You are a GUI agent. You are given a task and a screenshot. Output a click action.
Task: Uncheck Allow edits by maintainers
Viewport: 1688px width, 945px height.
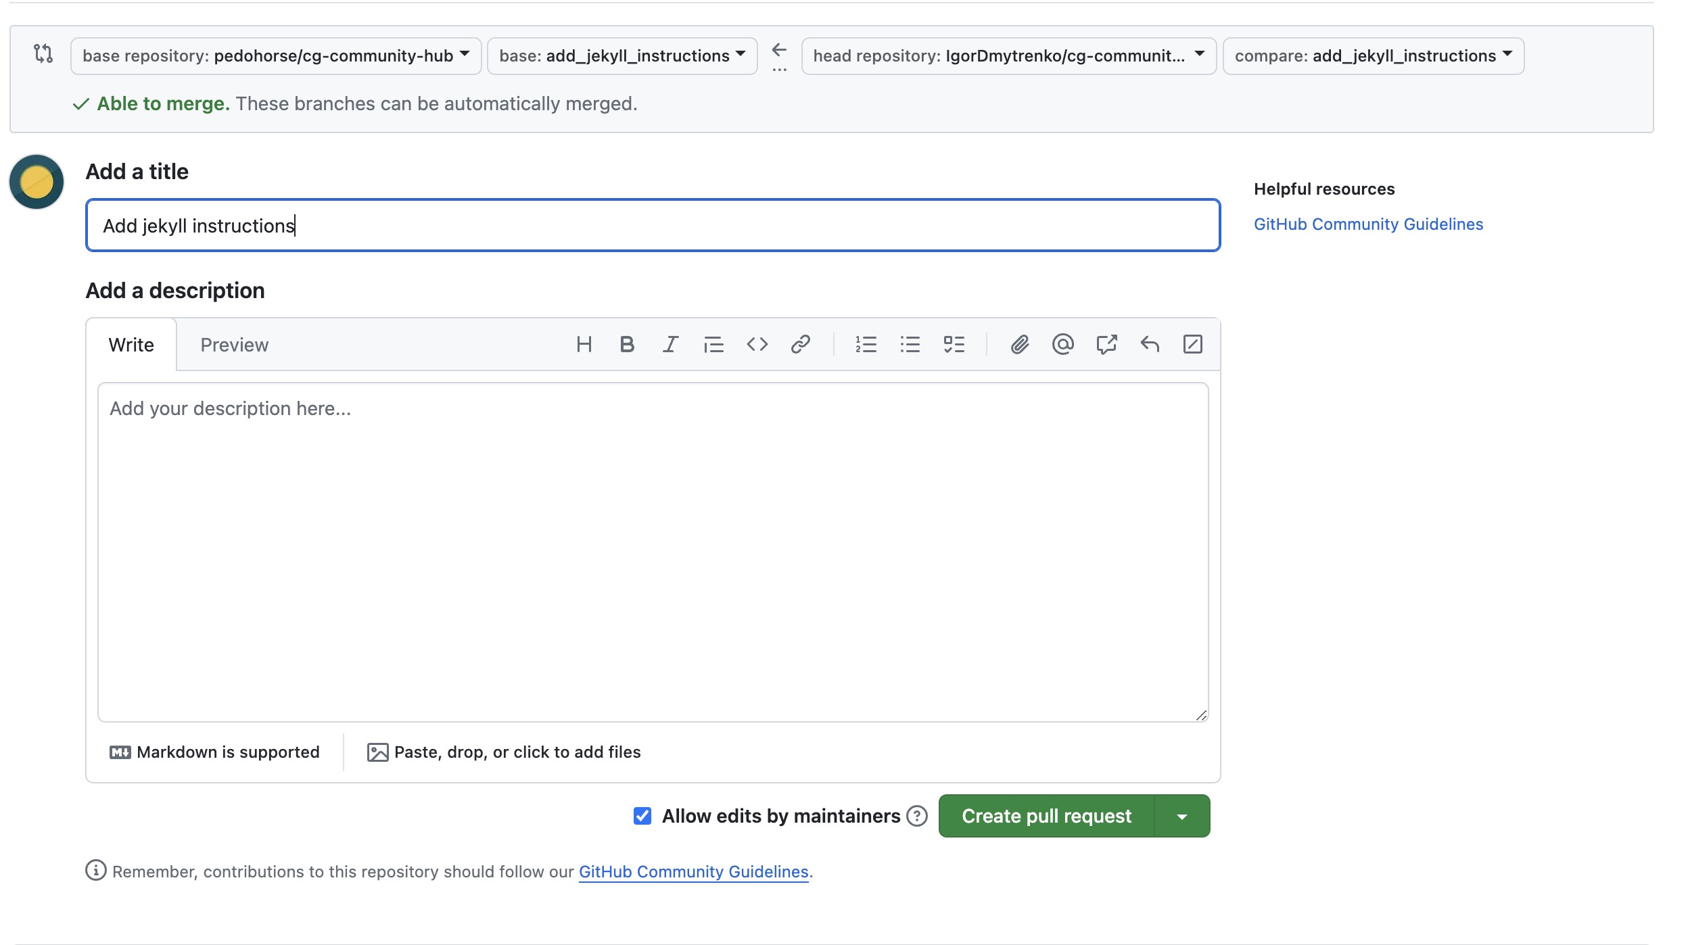(x=642, y=816)
